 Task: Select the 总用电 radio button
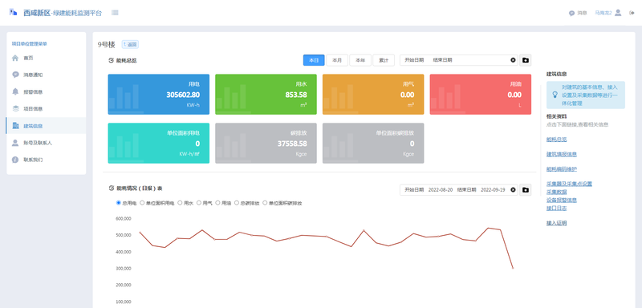119,202
